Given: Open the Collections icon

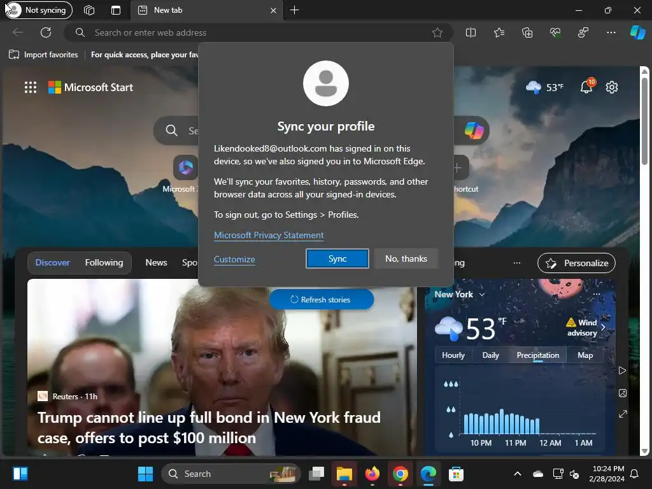Looking at the screenshot, I should click(x=527, y=32).
